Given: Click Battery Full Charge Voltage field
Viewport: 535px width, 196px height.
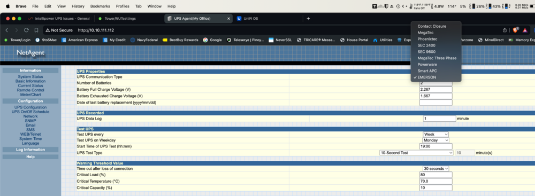Looking at the screenshot, I should click(435, 89).
